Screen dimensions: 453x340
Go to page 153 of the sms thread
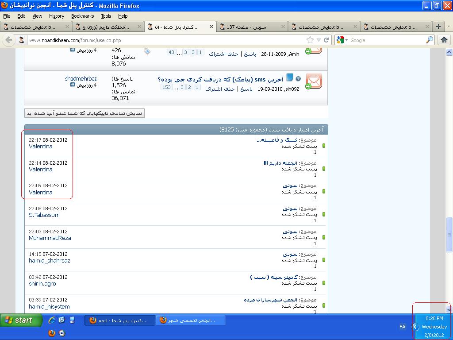[x=166, y=88]
